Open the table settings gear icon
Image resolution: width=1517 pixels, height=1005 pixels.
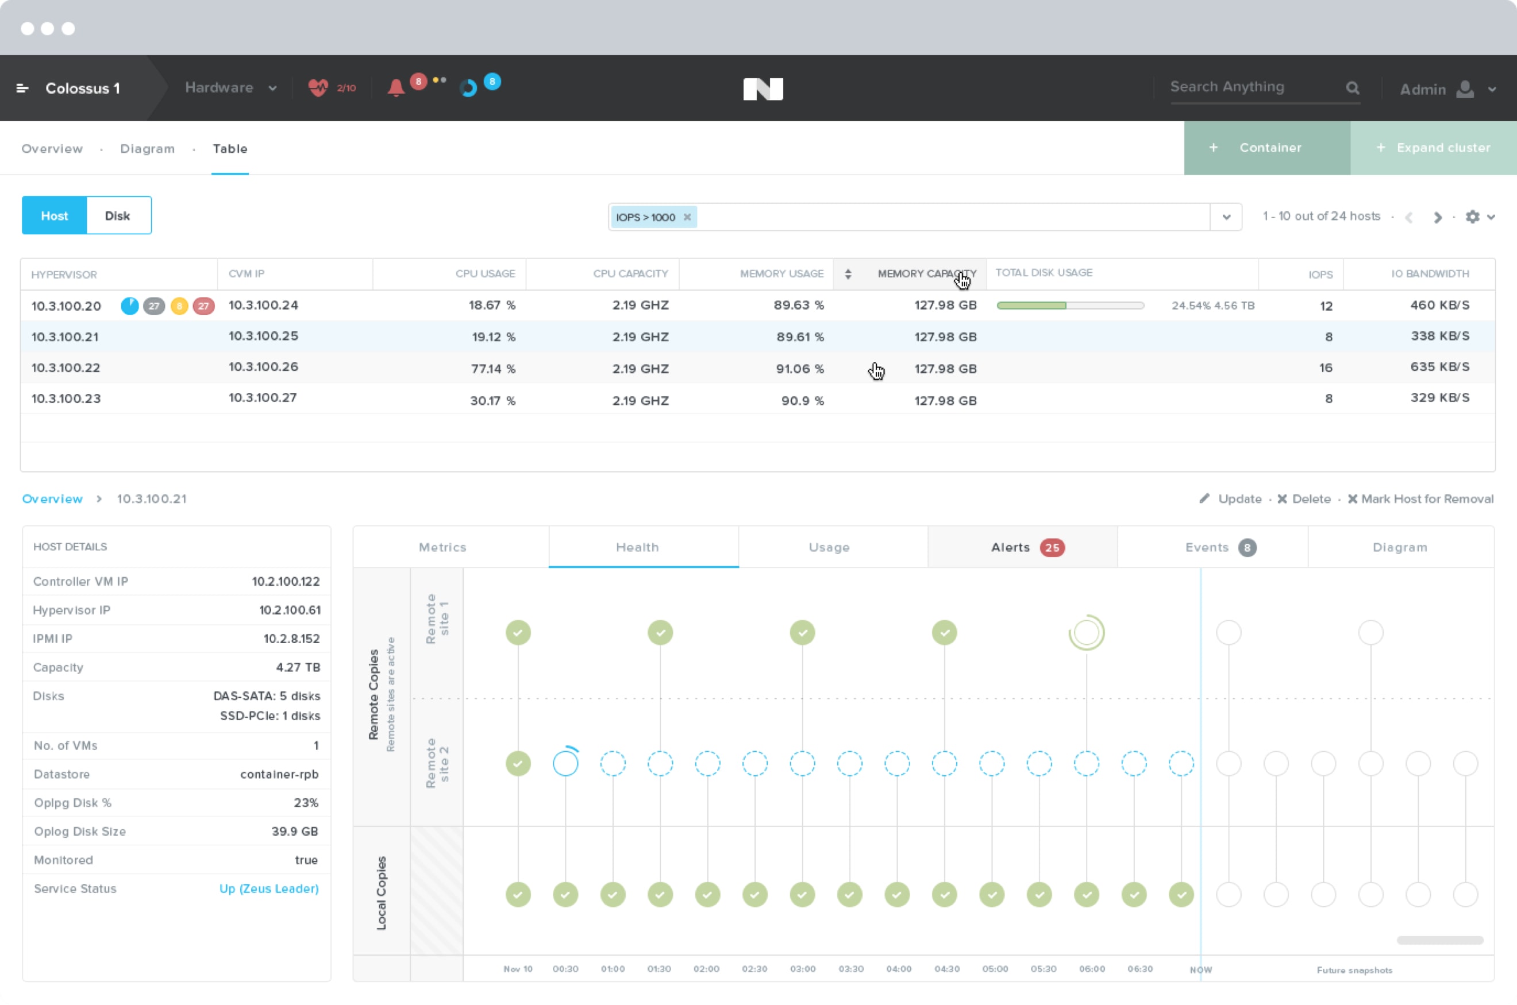coord(1473,217)
